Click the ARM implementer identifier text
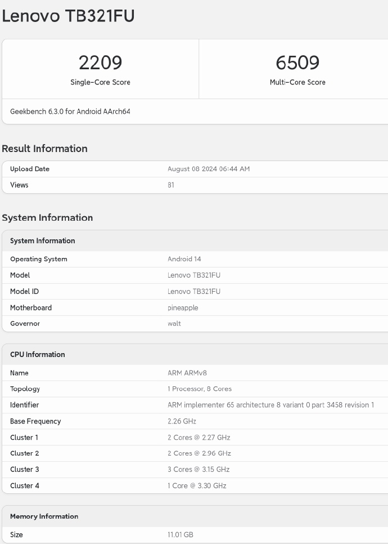388x544 pixels. (270, 405)
